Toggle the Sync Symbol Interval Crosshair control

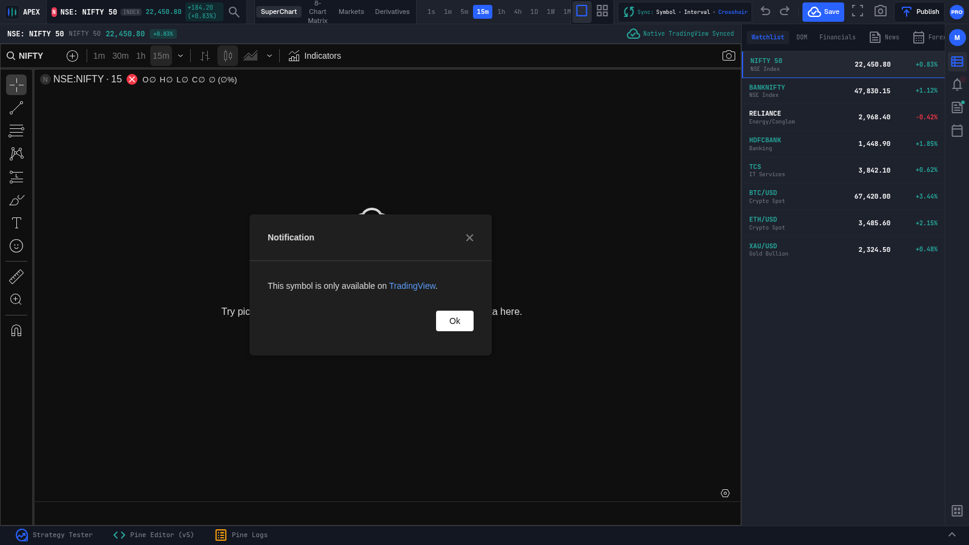685,12
